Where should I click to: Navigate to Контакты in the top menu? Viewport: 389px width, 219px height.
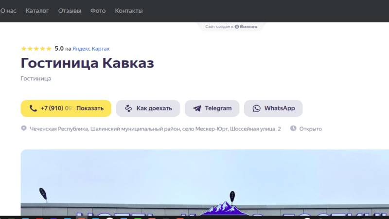coord(129,11)
